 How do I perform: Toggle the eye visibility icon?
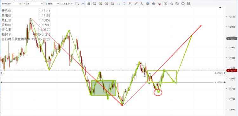[x=154, y=4]
